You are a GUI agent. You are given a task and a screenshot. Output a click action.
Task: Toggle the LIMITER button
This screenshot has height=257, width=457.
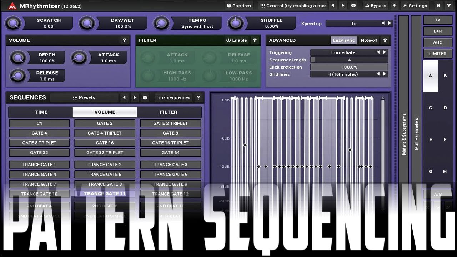pos(438,54)
